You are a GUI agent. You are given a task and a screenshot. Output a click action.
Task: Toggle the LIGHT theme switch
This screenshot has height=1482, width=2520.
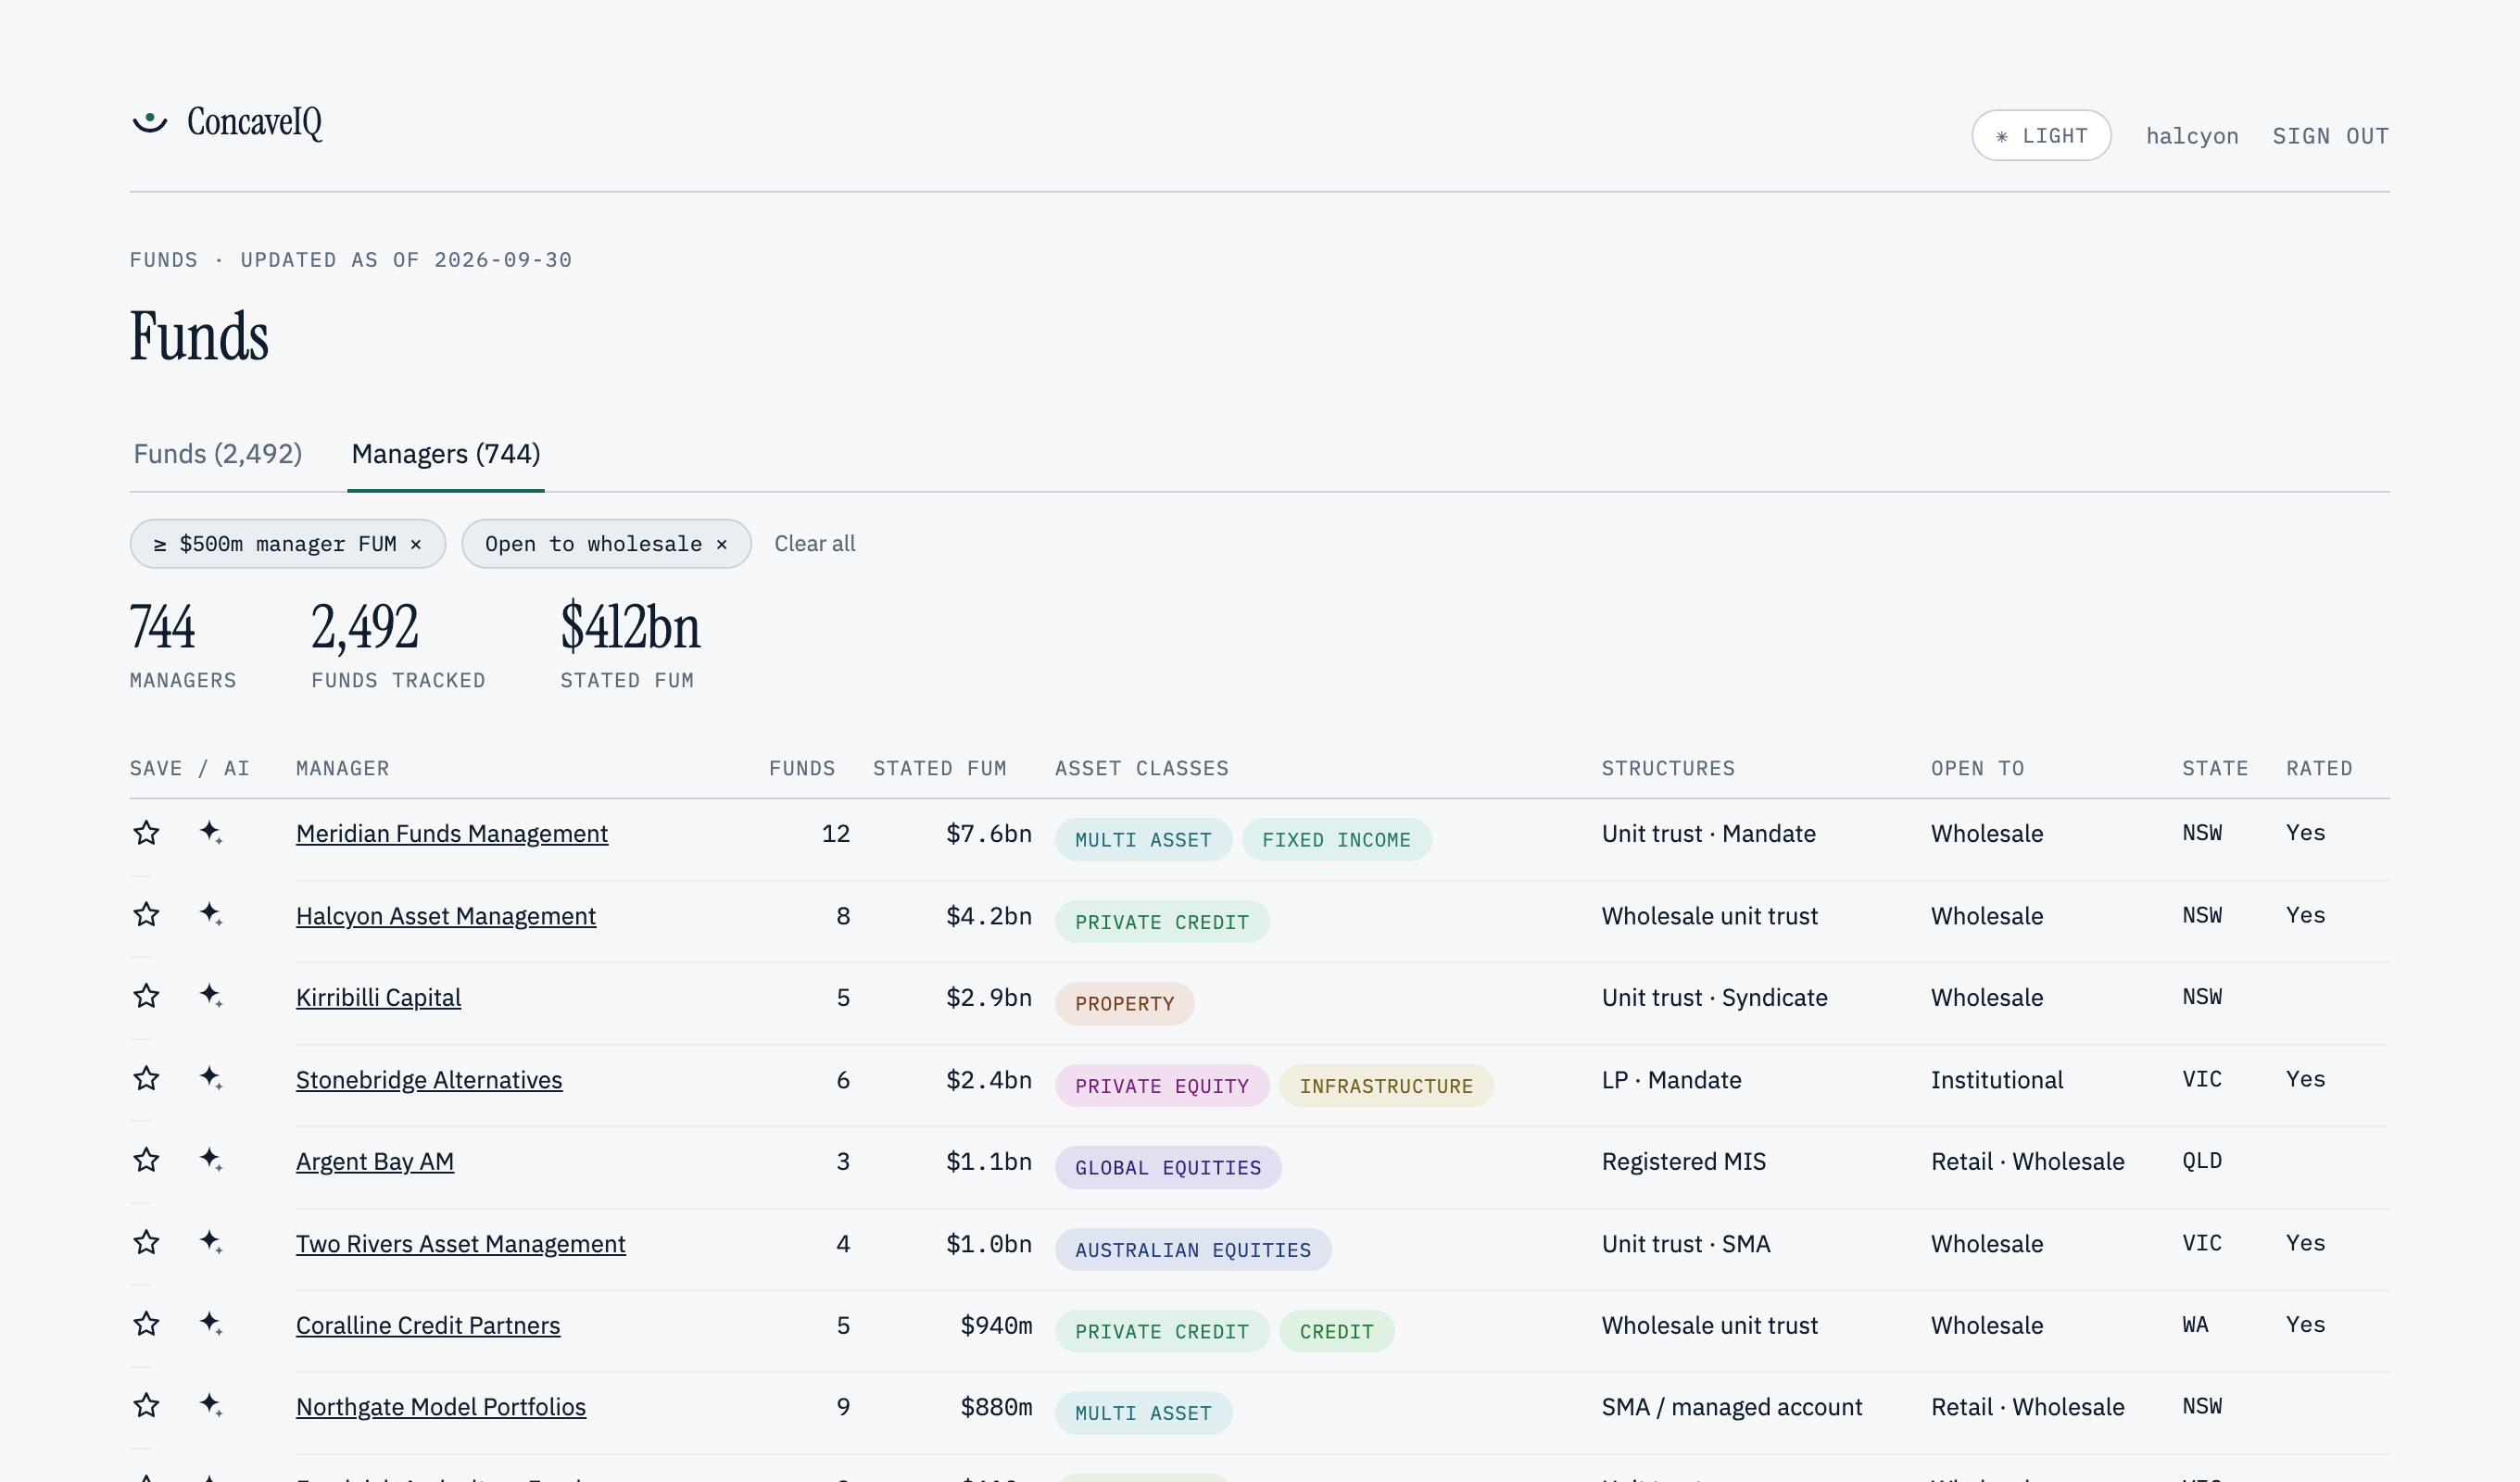2041,135
